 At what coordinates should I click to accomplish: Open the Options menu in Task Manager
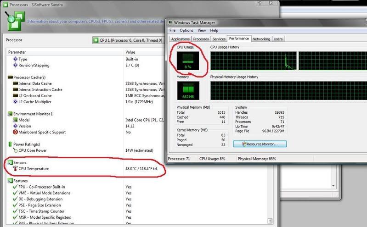pyautogui.click(x=186, y=30)
